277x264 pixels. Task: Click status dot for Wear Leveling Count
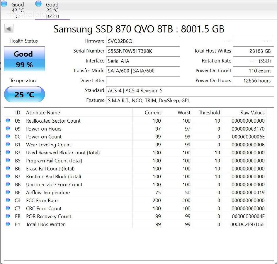(x=8, y=144)
